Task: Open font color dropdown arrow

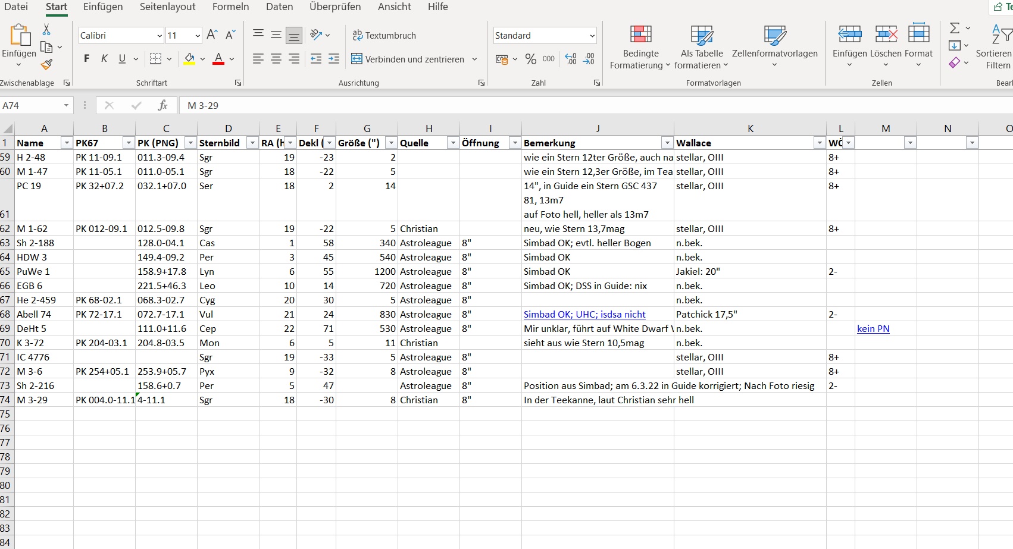Action: point(232,59)
